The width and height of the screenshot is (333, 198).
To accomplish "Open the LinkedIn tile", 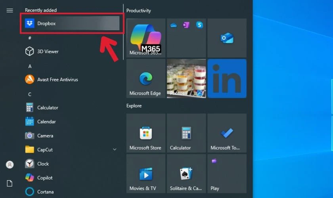I will click(x=227, y=78).
